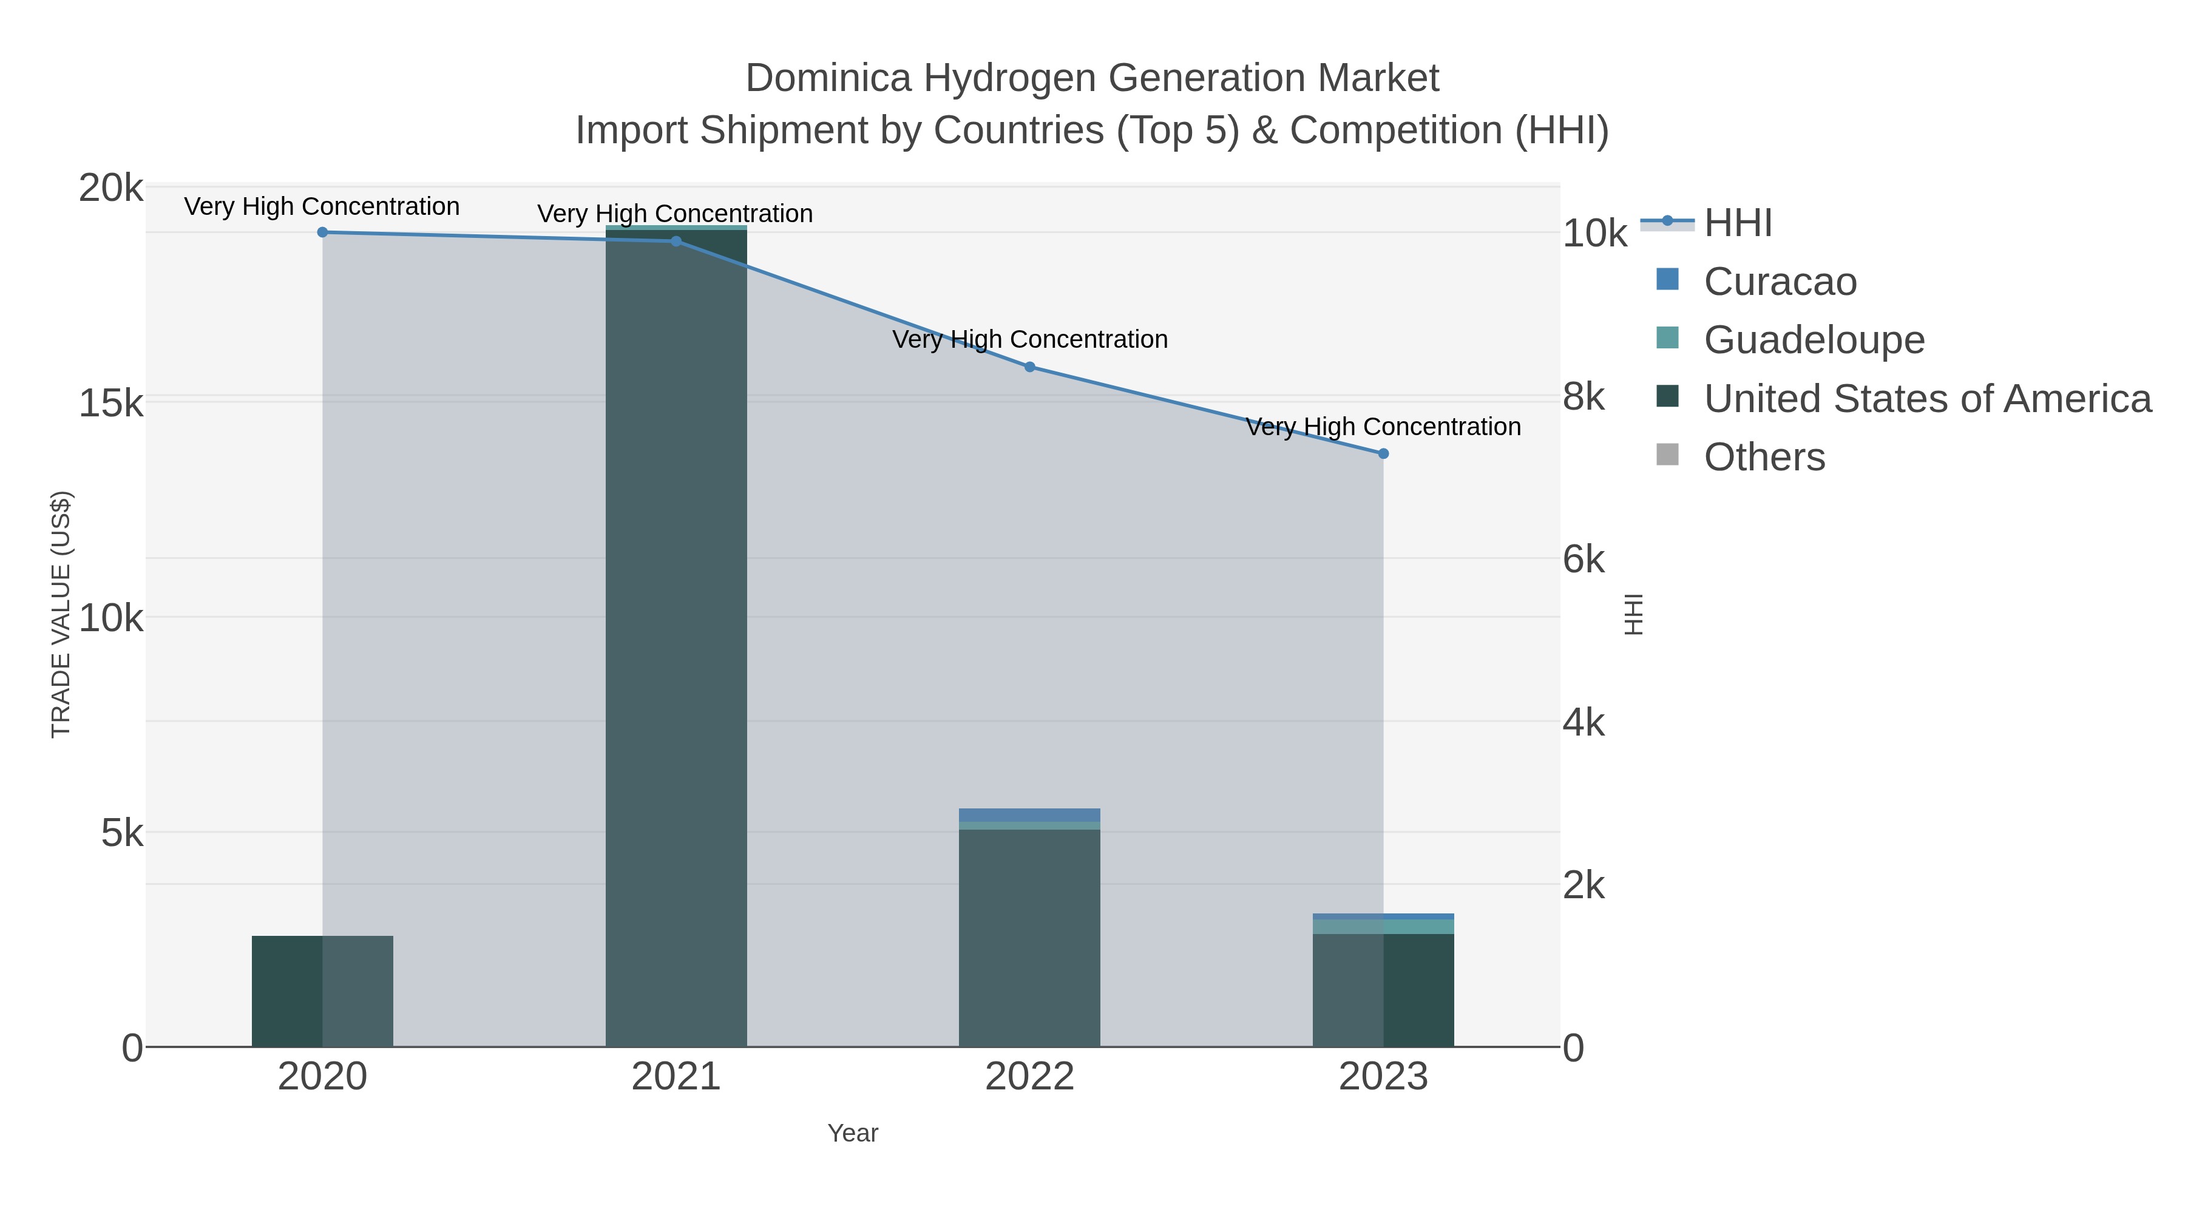The image size is (2185, 1229).
Task: Click the Curacao blue color swatch
Action: coord(1668,279)
